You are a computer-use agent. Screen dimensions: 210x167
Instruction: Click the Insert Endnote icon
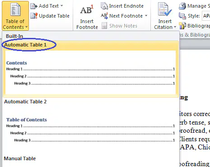104,6
